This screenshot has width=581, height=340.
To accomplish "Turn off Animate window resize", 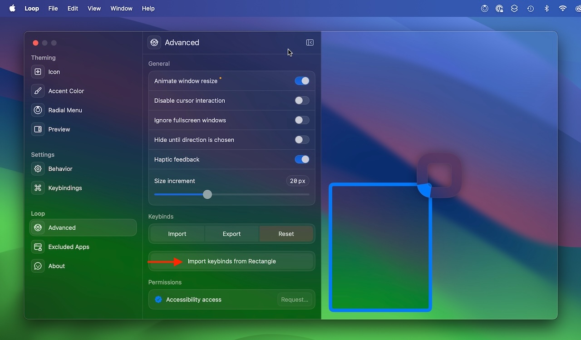I will point(302,81).
